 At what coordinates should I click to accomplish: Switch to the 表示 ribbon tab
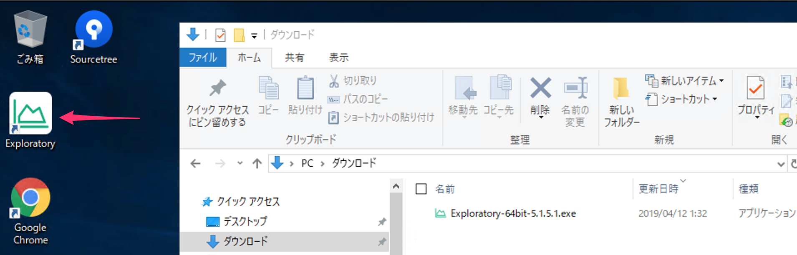click(338, 57)
